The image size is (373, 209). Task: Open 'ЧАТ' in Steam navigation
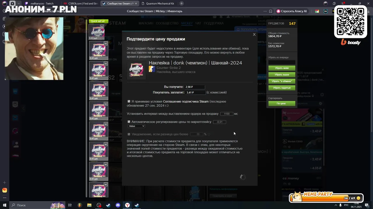[198, 23]
